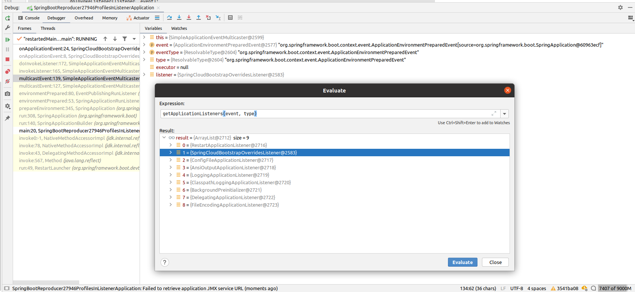This screenshot has width=635, height=292.
Task: Expand the 'type' variable node
Action: [x=144, y=60]
